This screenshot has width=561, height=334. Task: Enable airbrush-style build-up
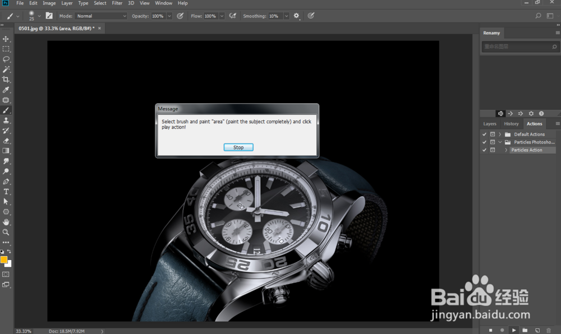(x=233, y=16)
